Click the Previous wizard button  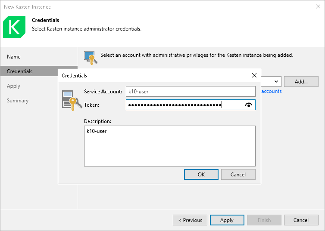point(190,220)
